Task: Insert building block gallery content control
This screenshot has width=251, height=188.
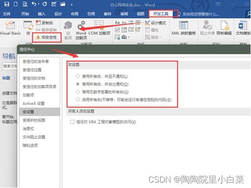Action: pos(138,23)
